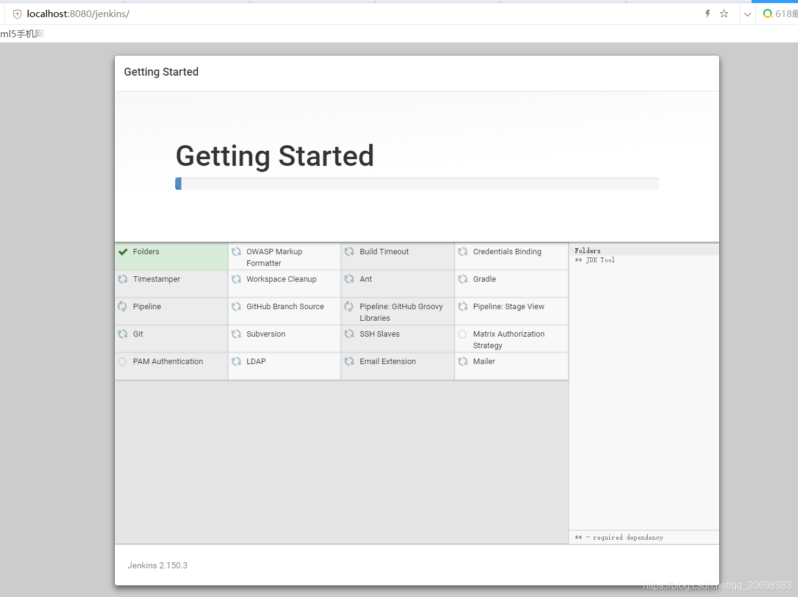The height and width of the screenshot is (597, 798).
Task: Click the sync icon beside Pipeline: Stage View
Action: [463, 307]
